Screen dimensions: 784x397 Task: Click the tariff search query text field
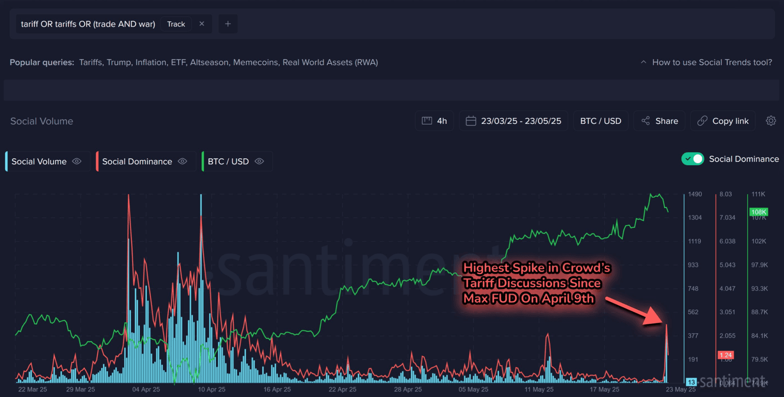[88, 24]
